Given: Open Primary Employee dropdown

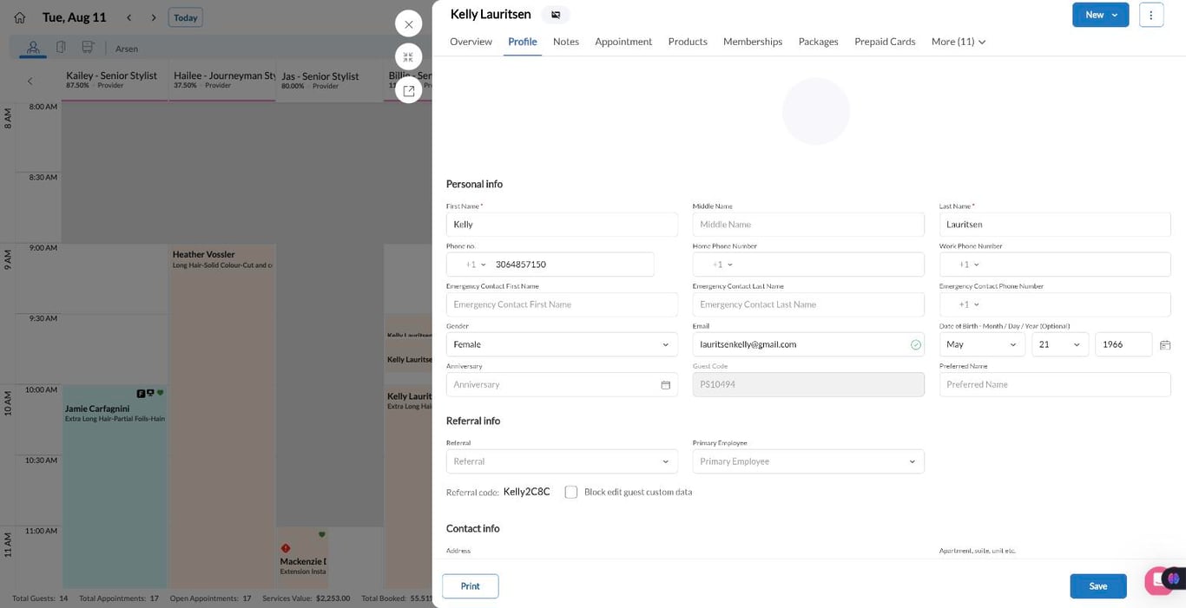Looking at the screenshot, I should pyautogui.click(x=808, y=461).
